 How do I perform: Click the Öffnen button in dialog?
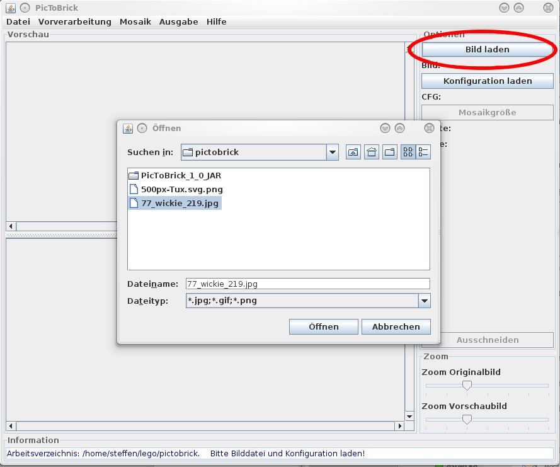coord(324,327)
